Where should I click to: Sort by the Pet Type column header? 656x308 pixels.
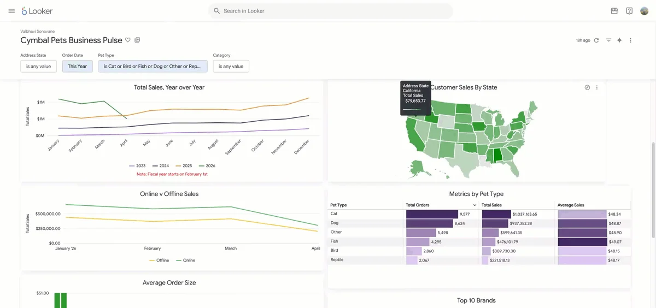click(338, 205)
